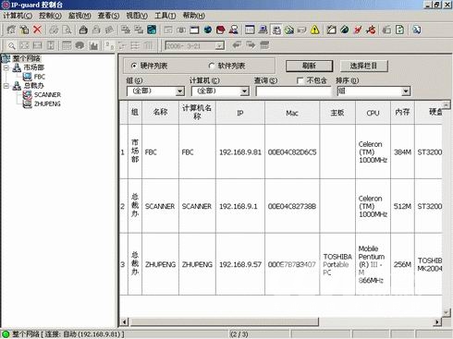
Task: Click the 计算机名称 column header
Action: (197, 113)
